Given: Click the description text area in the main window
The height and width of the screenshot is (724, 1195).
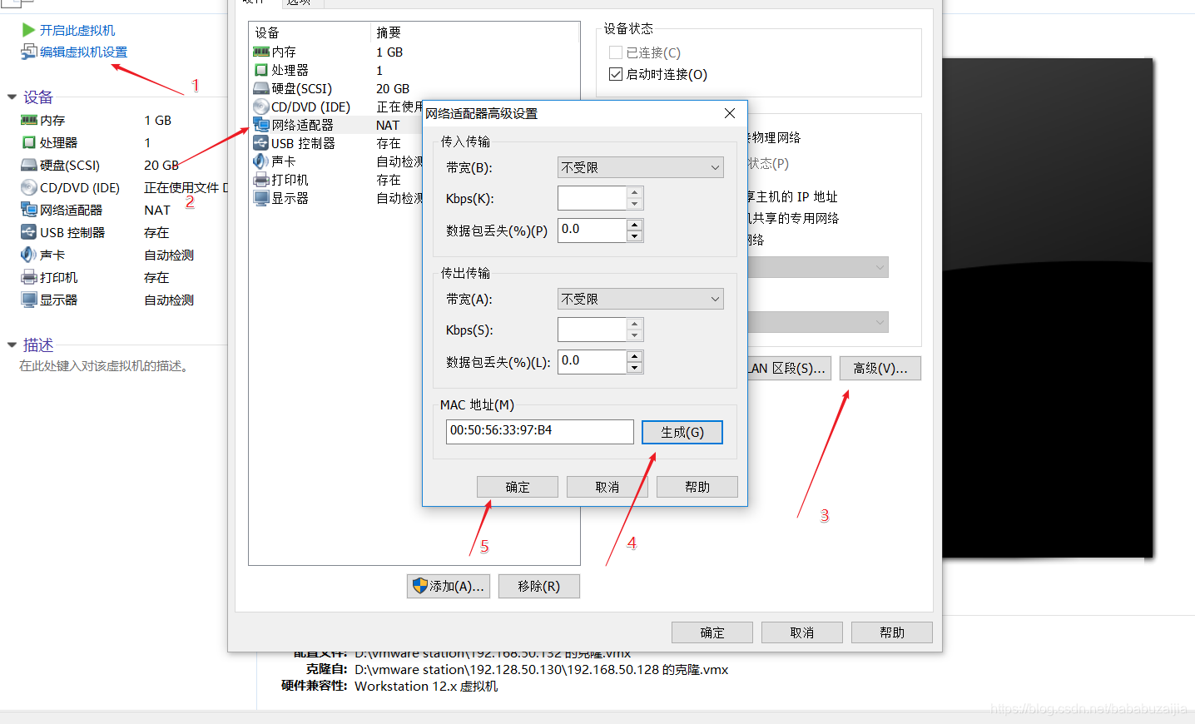Looking at the screenshot, I should tap(105, 366).
